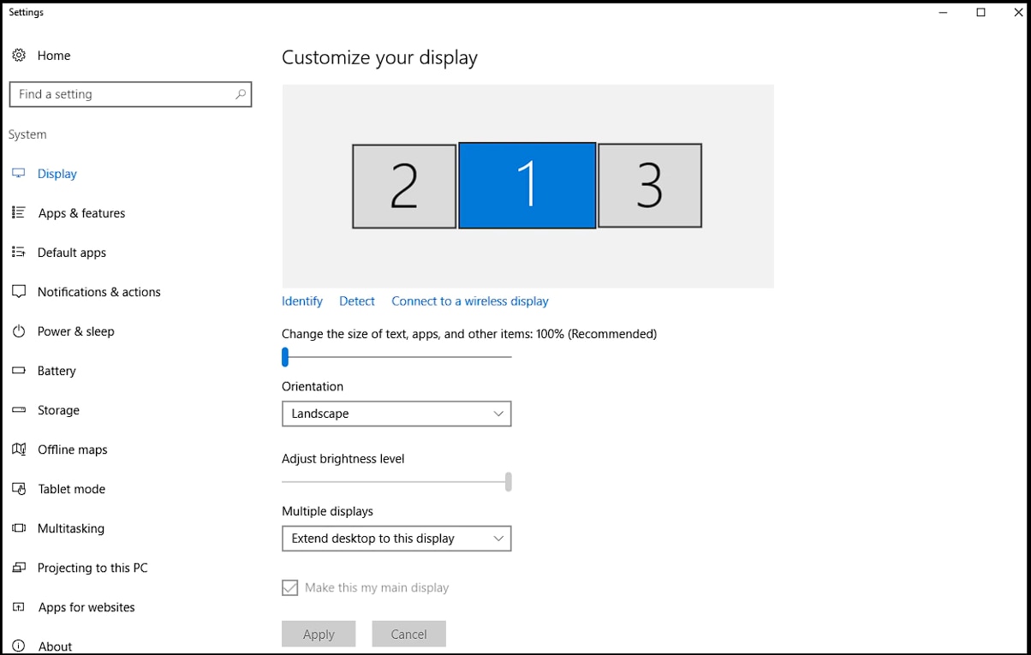Click the text size scaling slider handle
The width and height of the screenshot is (1031, 655).
pos(285,356)
